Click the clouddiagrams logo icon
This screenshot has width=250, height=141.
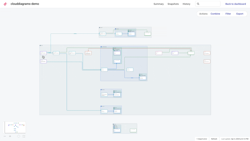coord(5,4)
